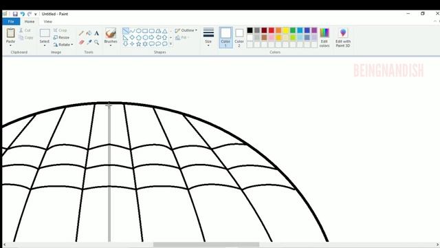440x248 pixels.
Task: Select the Polygon shape
Action: (158, 30)
